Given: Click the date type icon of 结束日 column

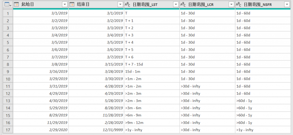Looking at the screenshot, I should click(x=72, y=5).
